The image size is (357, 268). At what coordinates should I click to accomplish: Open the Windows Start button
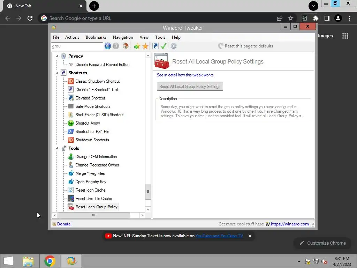pyautogui.click(x=8, y=261)
